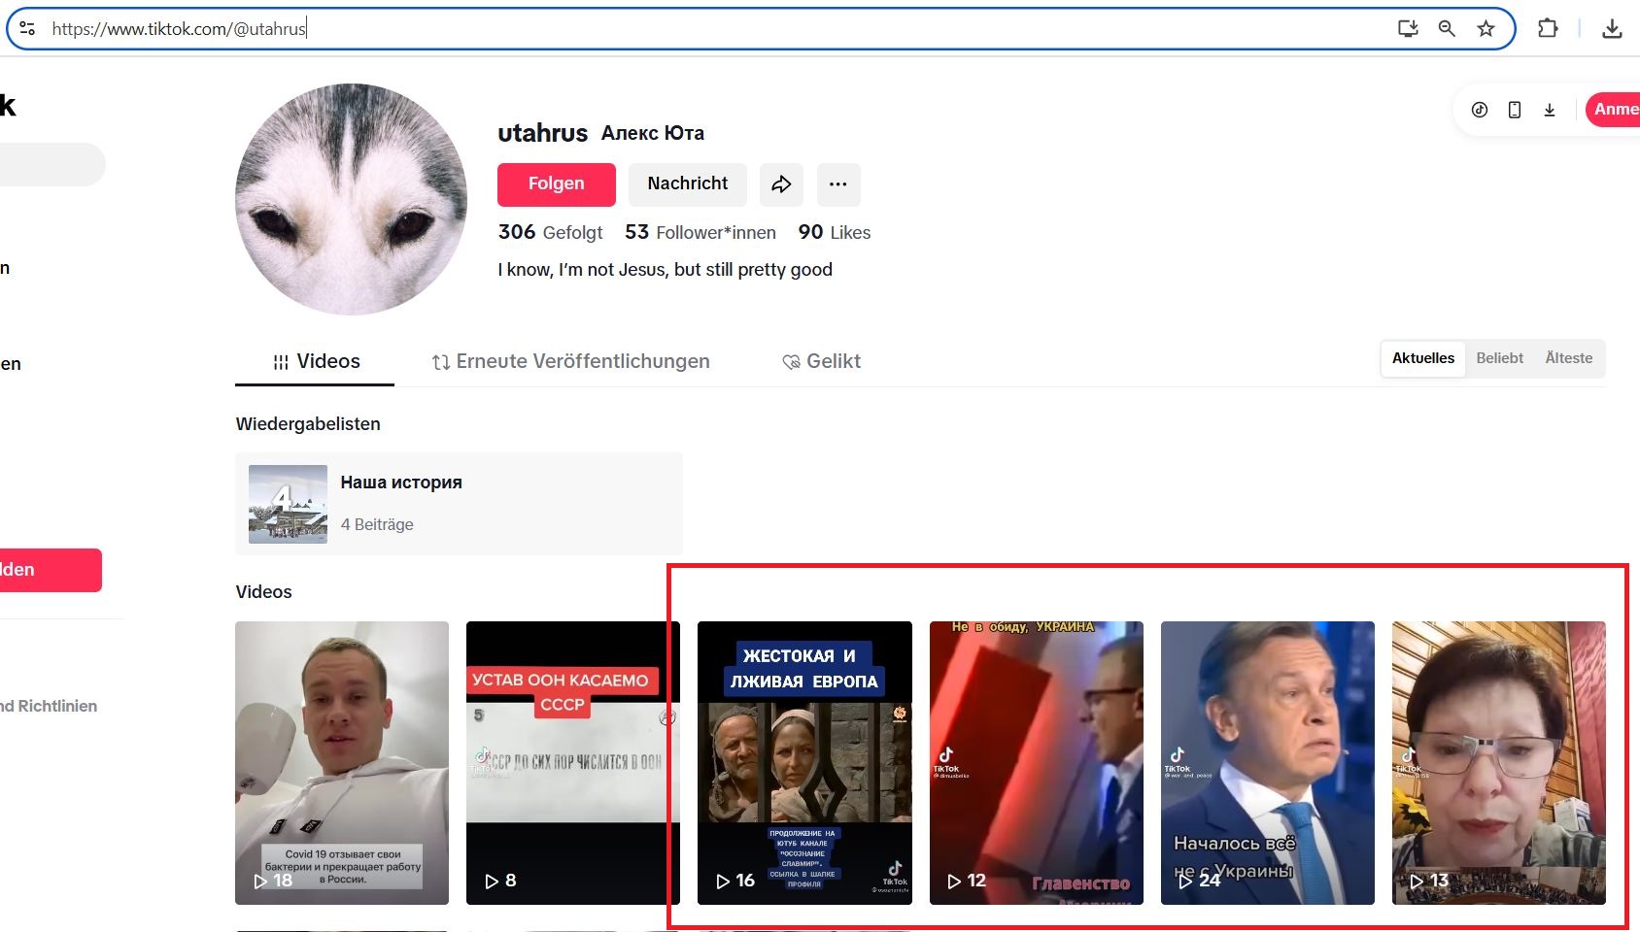View the 306 Gefolgt following list

550,232
